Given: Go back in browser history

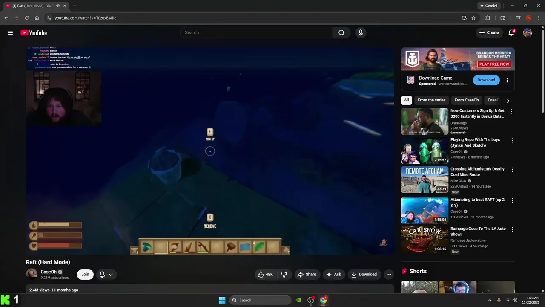Looking at the screenshot, I should click(6, 18).
